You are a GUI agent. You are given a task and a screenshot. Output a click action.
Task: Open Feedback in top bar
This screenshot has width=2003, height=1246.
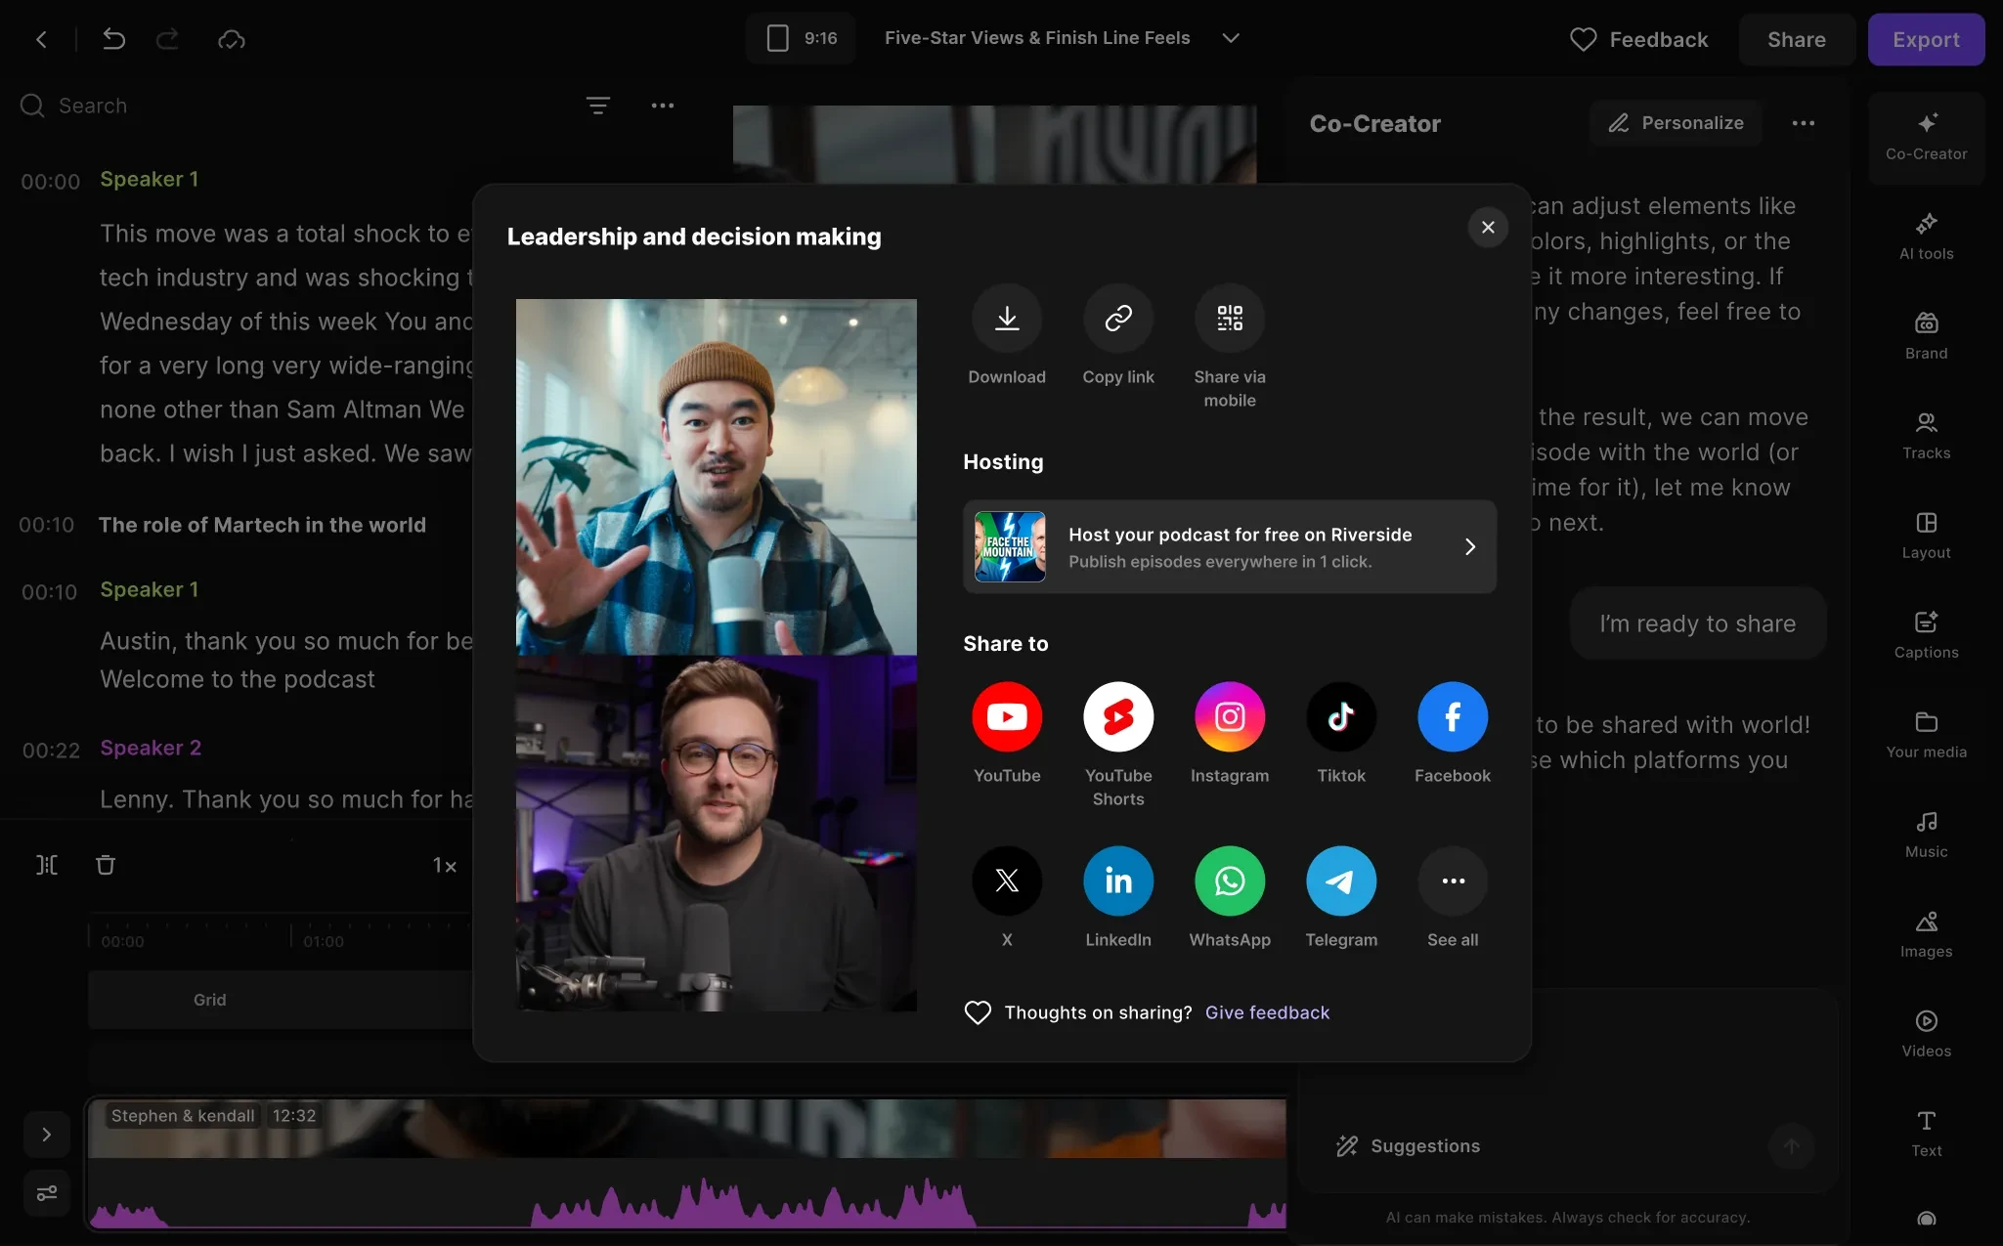tap(1639, 39)
